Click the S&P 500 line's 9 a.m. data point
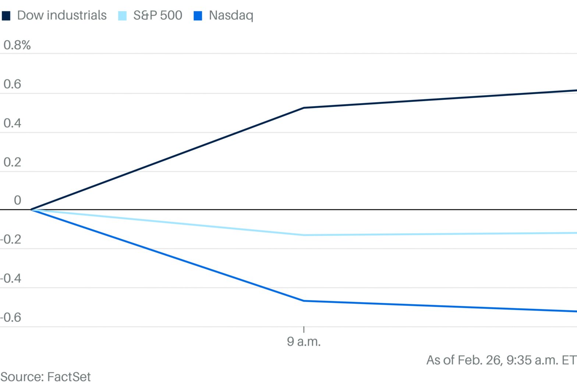The height and width of the screenshot is (383, 577). pyautogui.click(x=304, y=235)
